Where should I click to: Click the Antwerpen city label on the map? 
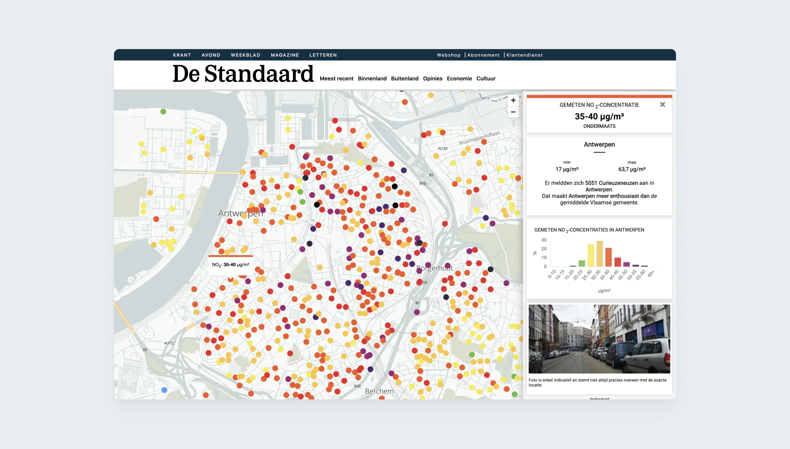(241, 213)
